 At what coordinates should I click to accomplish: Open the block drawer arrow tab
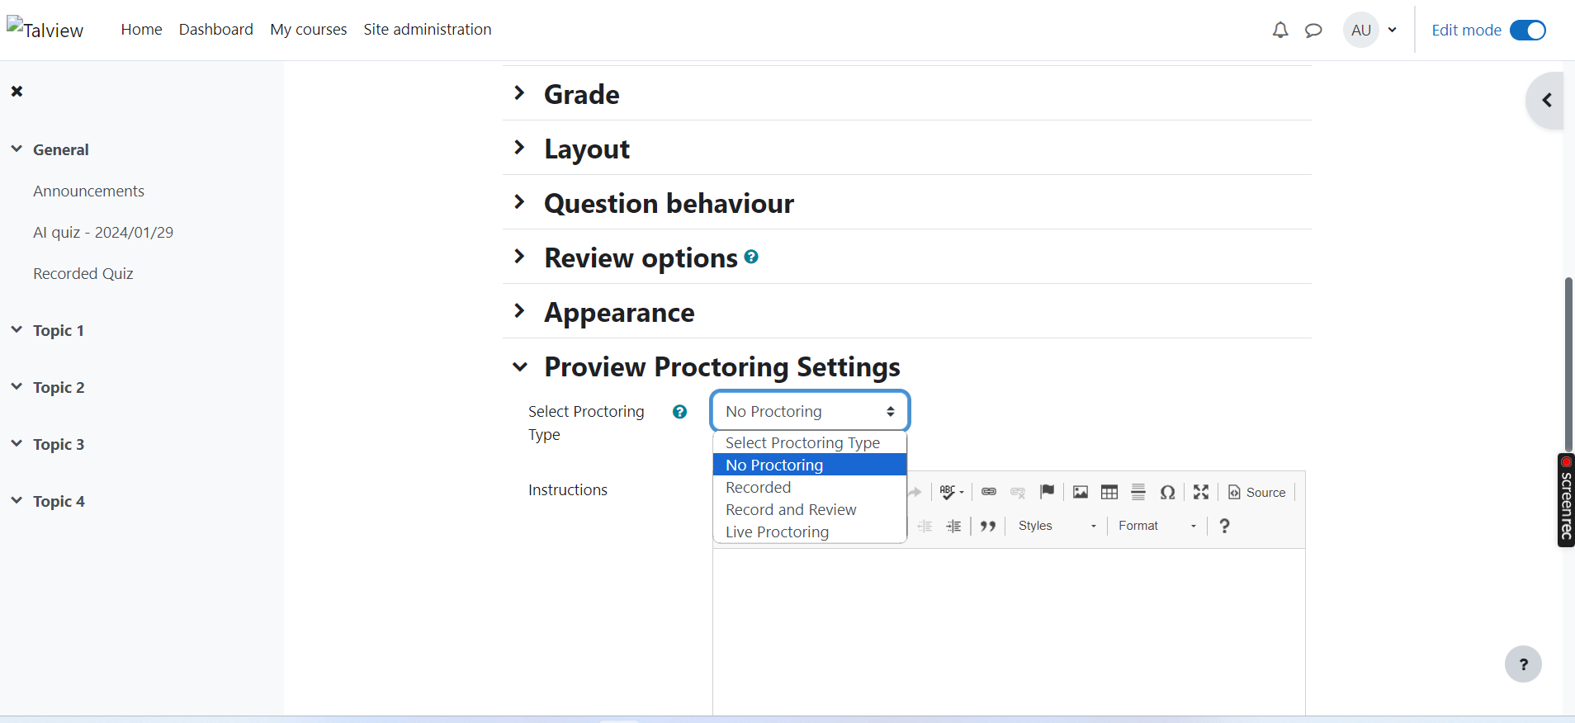[1545, 101]
